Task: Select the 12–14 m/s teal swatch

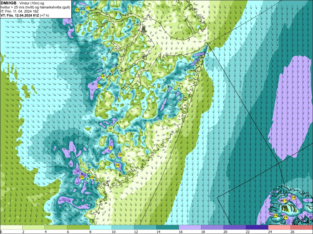Action: click(x=145, y=227)
